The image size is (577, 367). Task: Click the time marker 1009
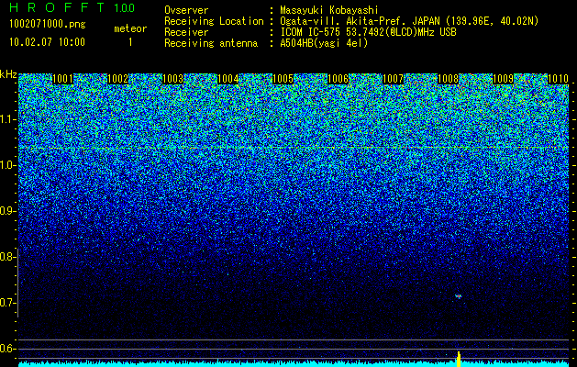pyautogui.click(x=503, y=79)
